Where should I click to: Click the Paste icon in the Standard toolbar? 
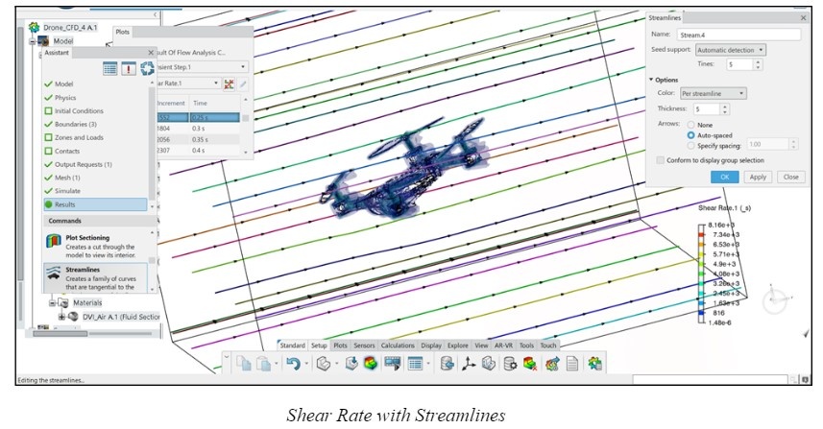pyautogui.click(x=264, y=363)
